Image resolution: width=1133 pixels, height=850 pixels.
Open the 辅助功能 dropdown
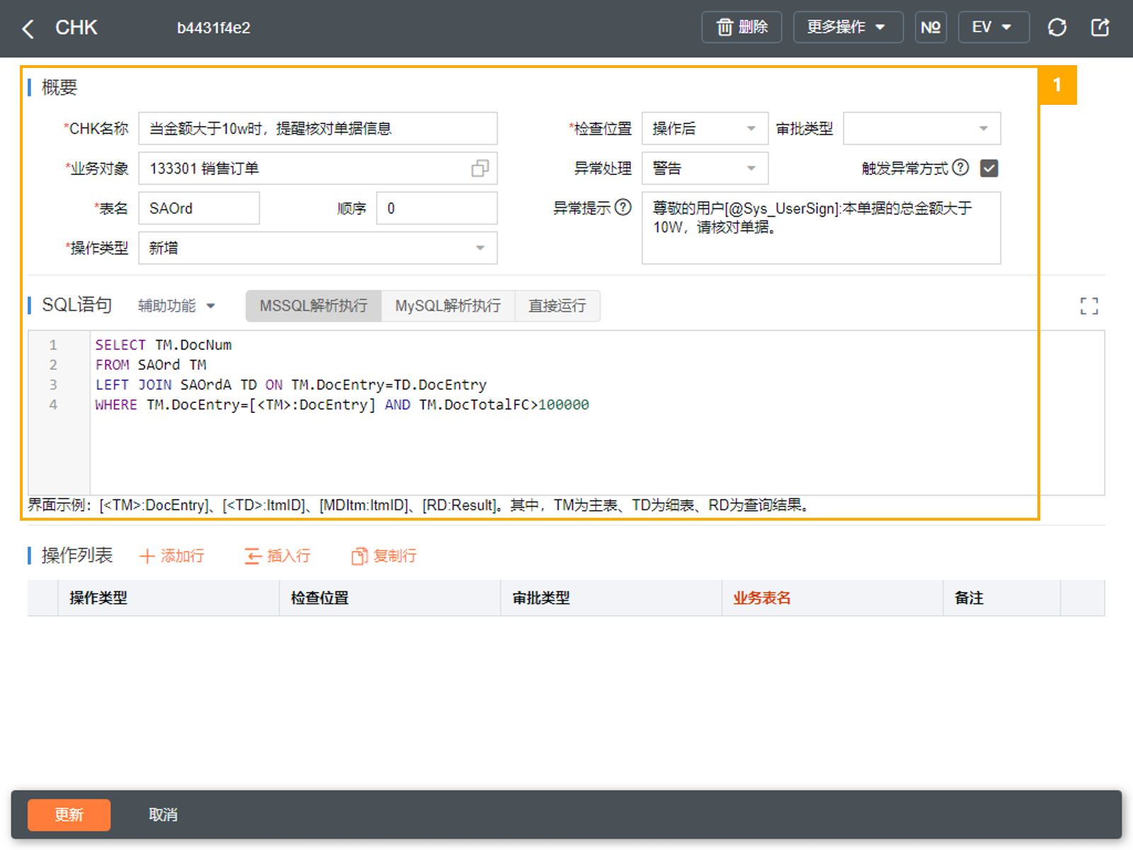pos(176,305)
